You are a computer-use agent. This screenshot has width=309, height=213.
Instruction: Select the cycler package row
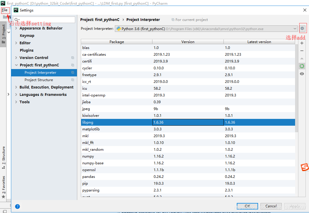tap(188, 68)
